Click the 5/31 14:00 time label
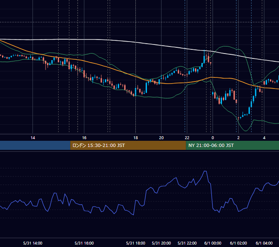 click(x=33, y=243)
